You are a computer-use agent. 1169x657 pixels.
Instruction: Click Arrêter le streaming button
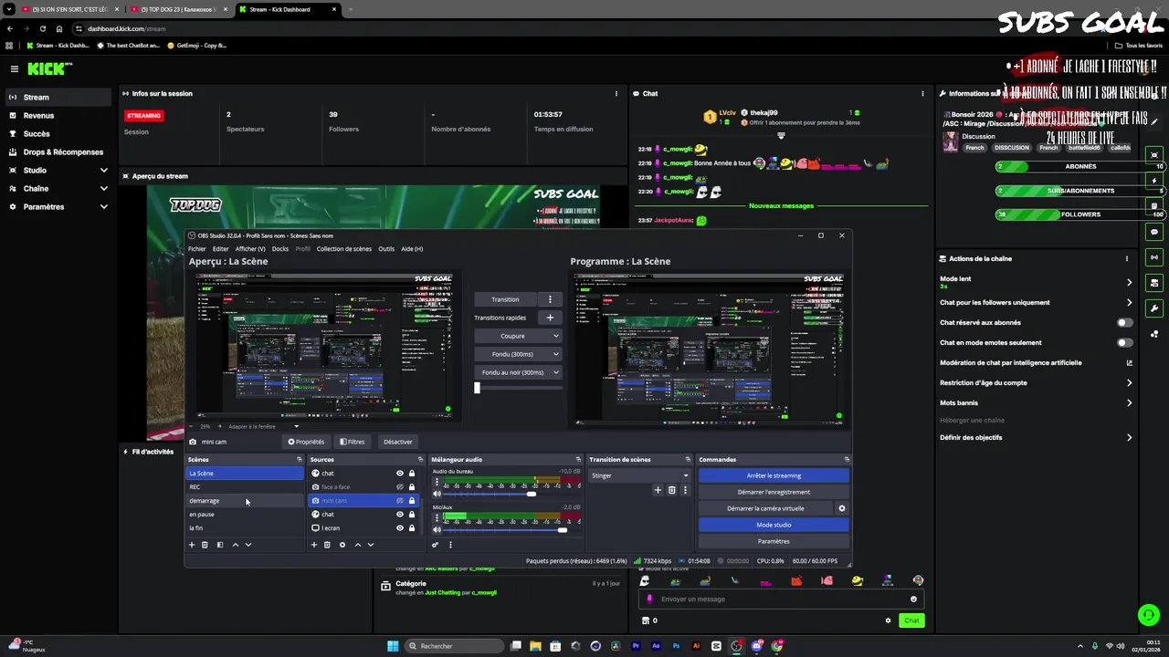(774, 475)
